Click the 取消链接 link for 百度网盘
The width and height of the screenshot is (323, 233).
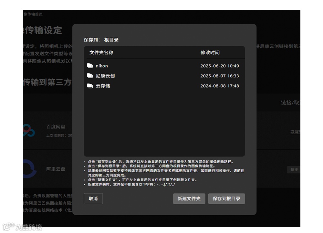click(x=295, y=132)
